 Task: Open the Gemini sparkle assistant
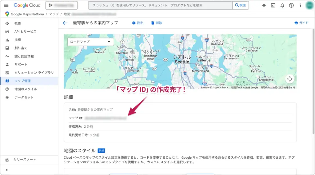[x=264, y=6]
